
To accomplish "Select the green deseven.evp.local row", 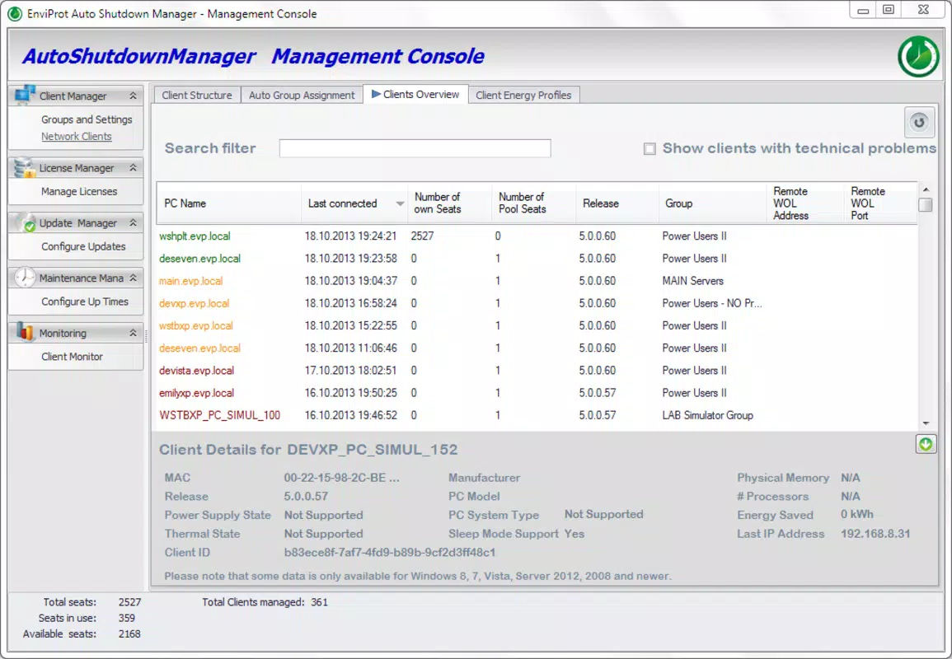I will (537, 259).
